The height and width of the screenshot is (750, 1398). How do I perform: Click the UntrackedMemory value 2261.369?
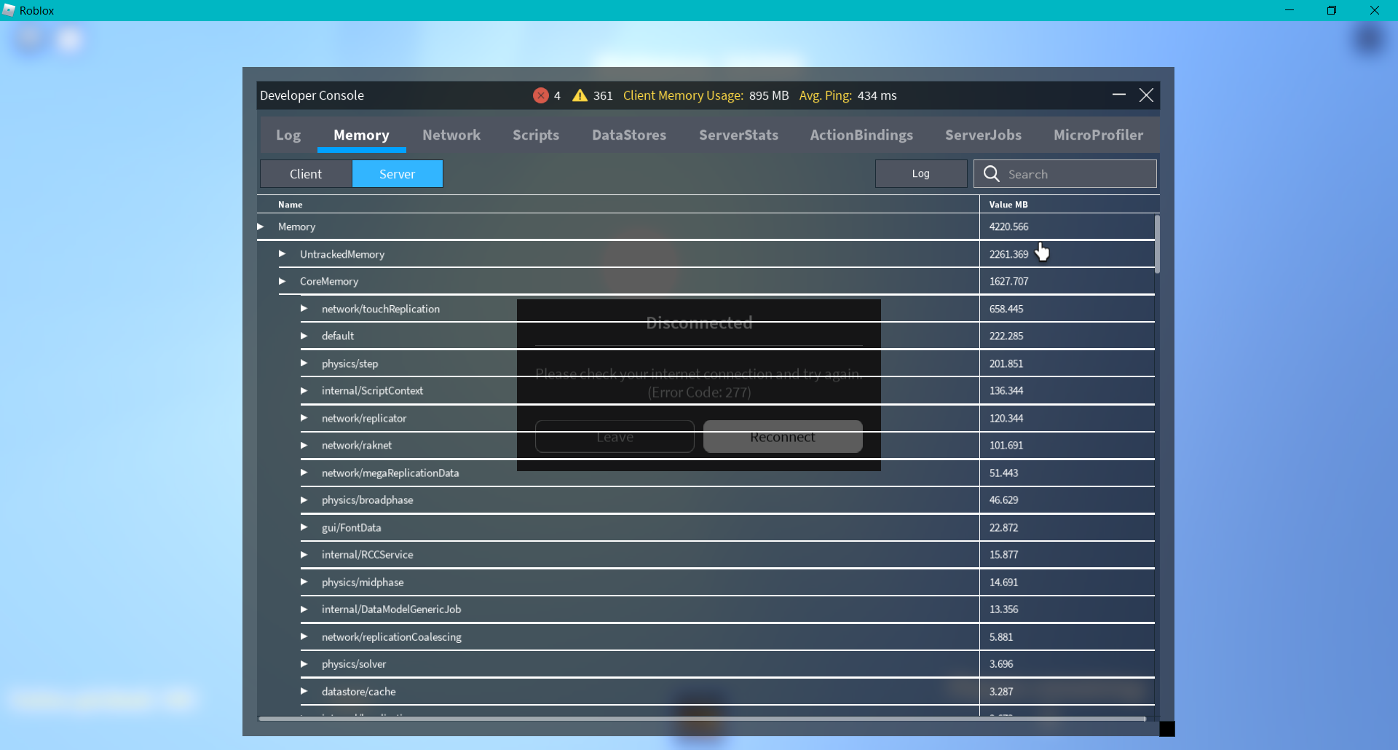(1008, 254)
